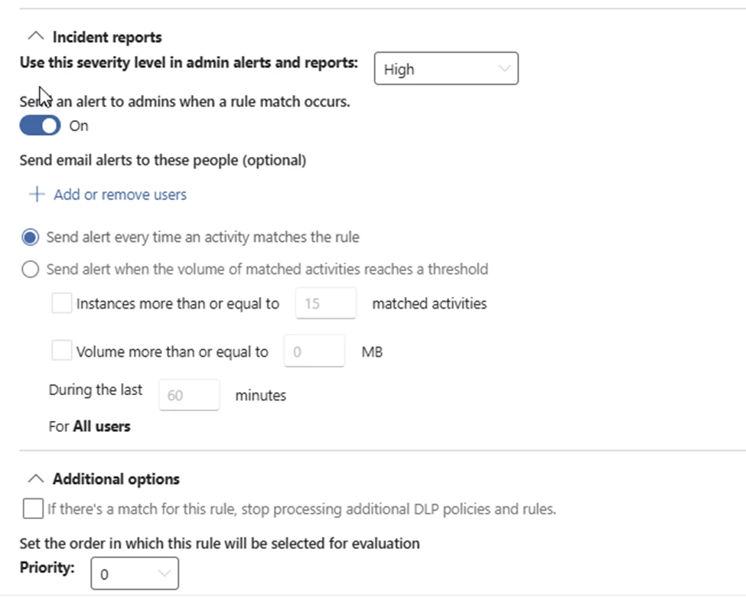Click the All users scope text

101,426
